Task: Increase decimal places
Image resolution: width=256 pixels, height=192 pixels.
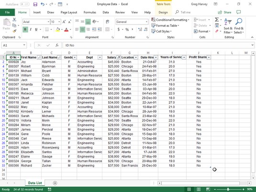Action: pyautogui.click(x=140, y=29)
